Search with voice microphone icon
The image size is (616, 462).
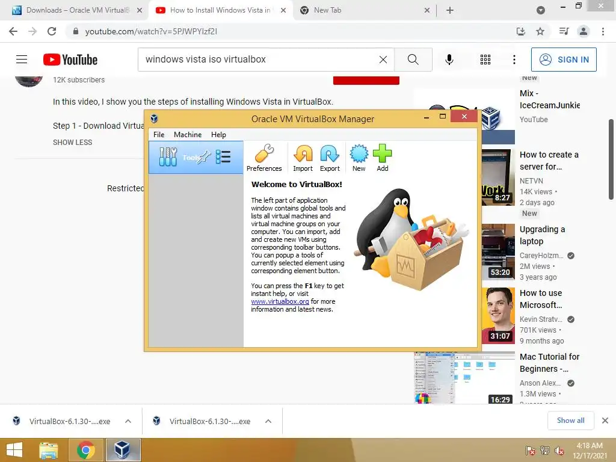coord(449,60)
